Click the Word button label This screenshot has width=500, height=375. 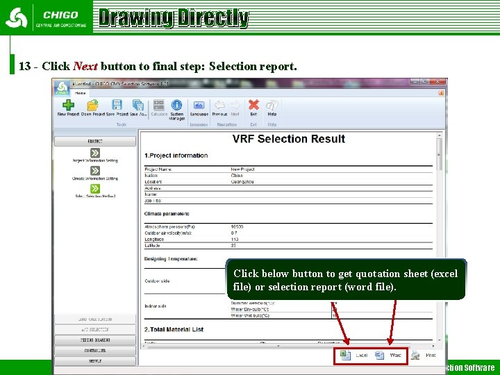pos(395,356)
